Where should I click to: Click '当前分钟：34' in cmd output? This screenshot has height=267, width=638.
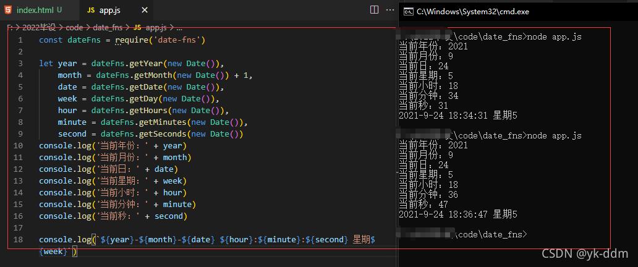pos(428,96)
